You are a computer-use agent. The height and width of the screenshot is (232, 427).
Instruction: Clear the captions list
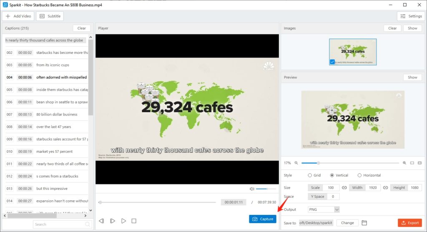[81, 28]
